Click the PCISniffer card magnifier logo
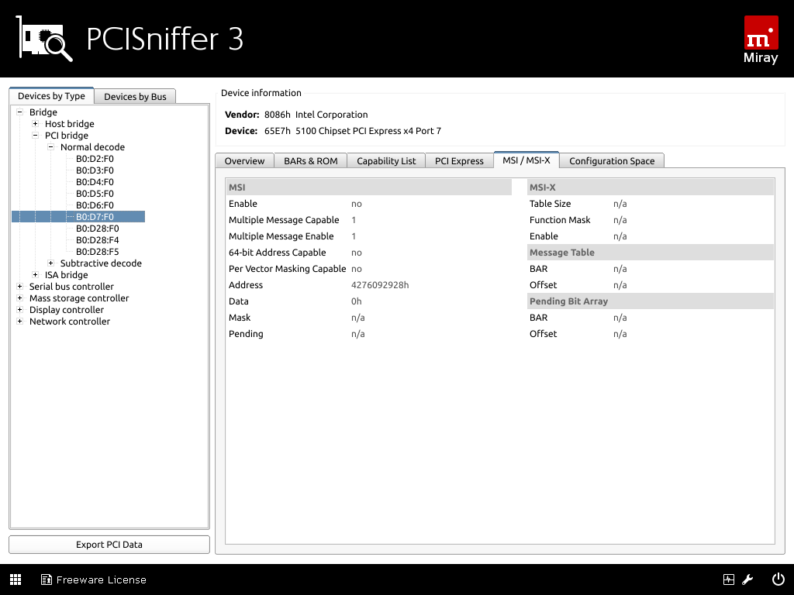The height and width of the screenshot is (595, 794). (x=45, y=40)
